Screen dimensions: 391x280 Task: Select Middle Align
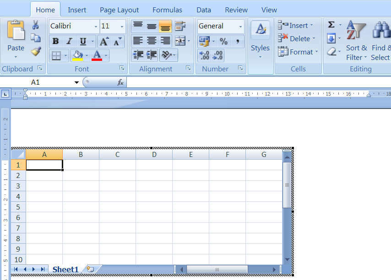152,26
